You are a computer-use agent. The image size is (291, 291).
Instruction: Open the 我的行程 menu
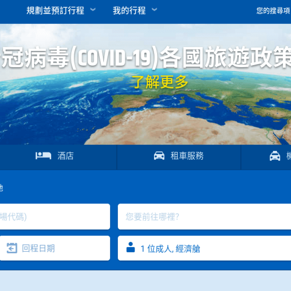[x=129, y=11]
